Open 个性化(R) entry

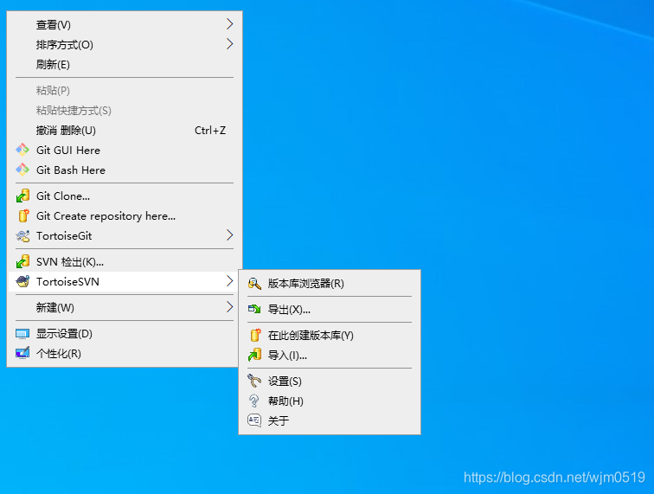[x=125, y=353]
